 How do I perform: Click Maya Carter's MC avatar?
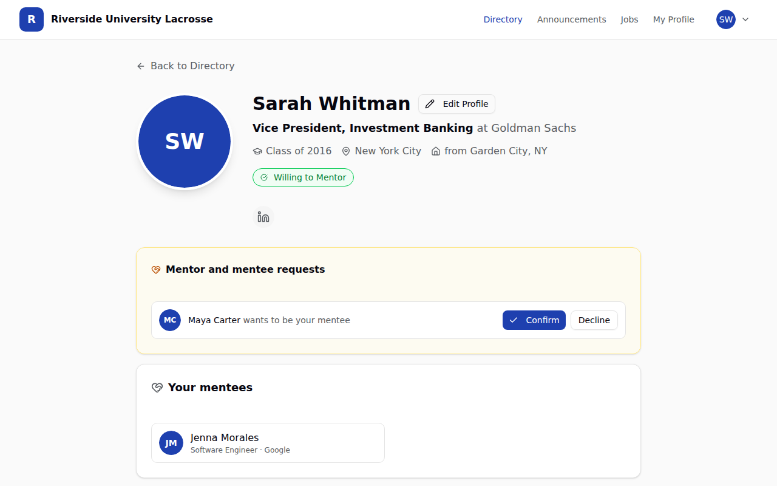pos(170,320)
